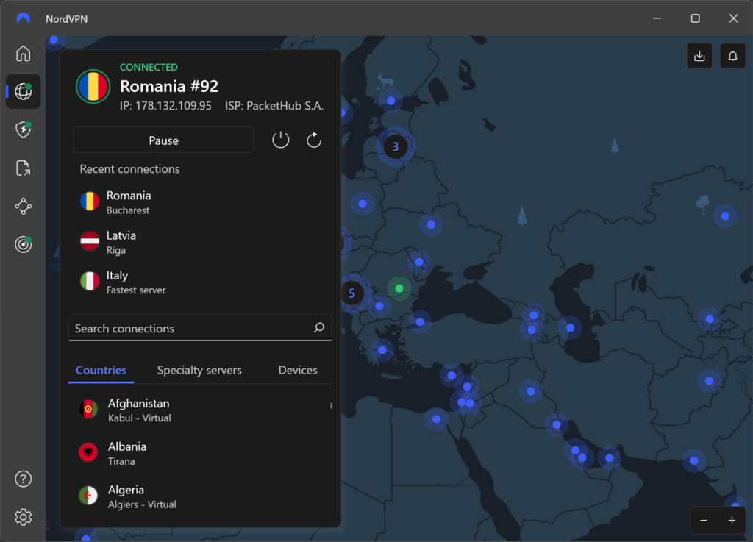Click the Italy flag in recent connections
Viewport: 753px width, 542px height.
(x=90, y=282)
